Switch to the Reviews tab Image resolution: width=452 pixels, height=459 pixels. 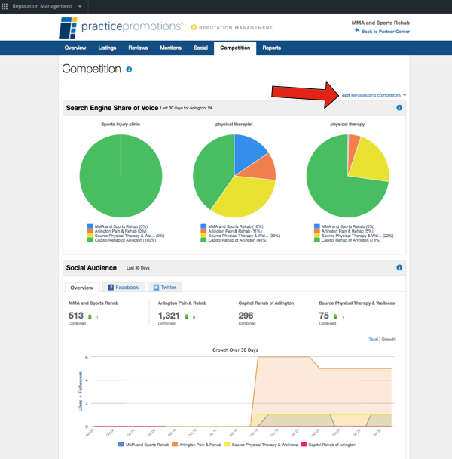pos(138,48)
